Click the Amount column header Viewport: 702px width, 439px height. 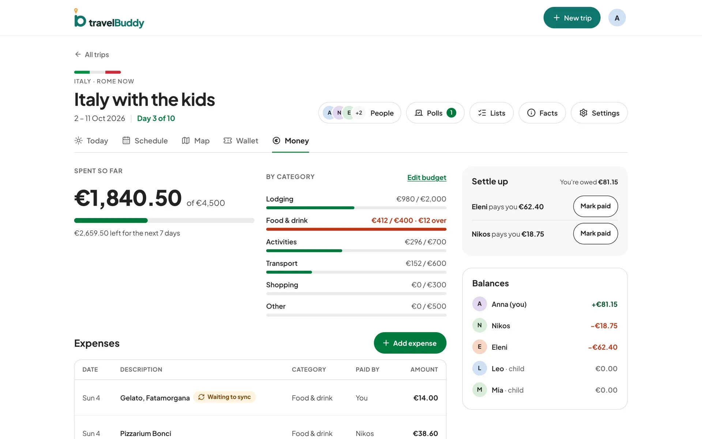[x=424, y=369]
